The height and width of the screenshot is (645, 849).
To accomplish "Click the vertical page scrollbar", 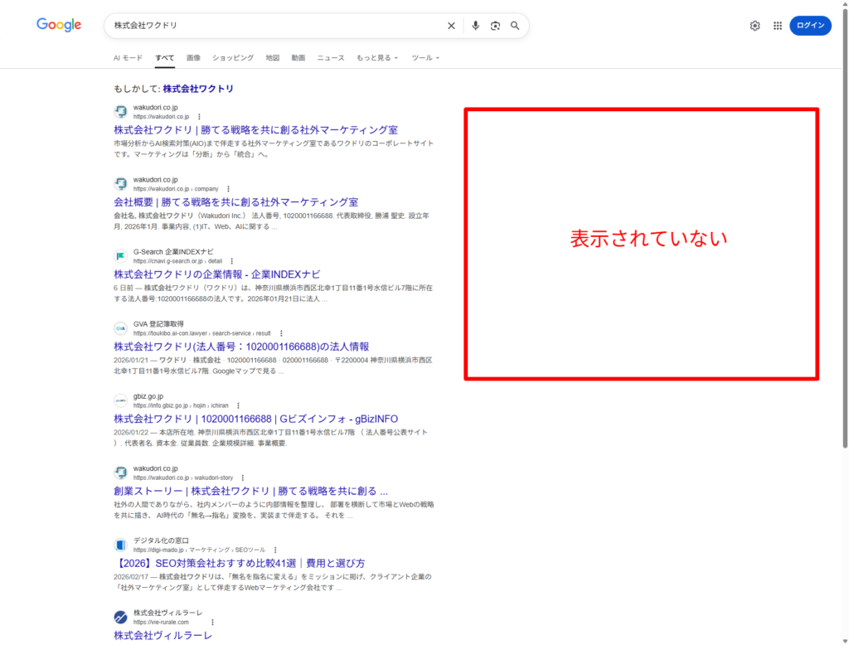I will click(x=844, y=249).
